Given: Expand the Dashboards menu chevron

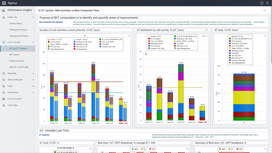Looking at the screenshot, I should click(33, 92).
